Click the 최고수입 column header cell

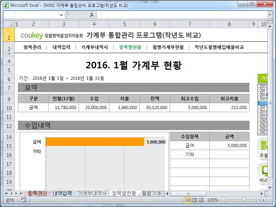point(190,99)
